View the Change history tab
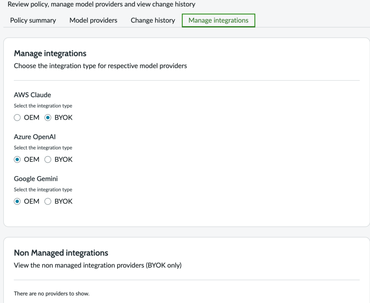Screen dimensions: 370x303 tap(153, 20)
